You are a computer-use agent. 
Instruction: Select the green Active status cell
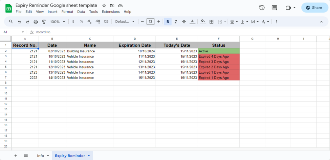click(219, 51)
